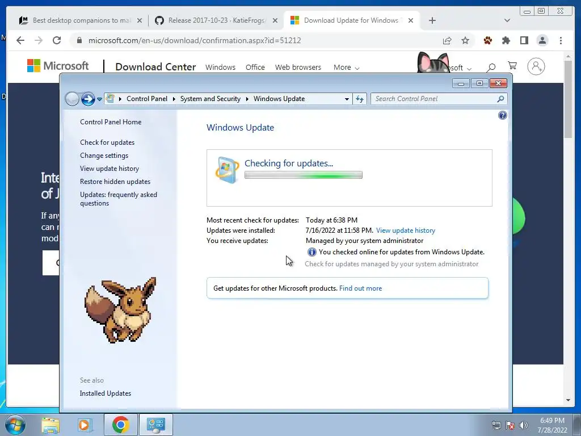
Task: Click the volume speaker tray icon
Action: (x=523, y=425)
